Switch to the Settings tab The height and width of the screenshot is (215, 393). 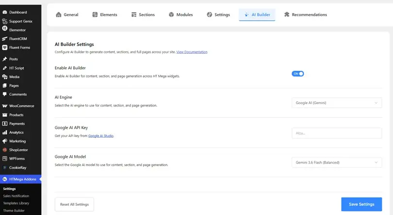click(218, 15)
